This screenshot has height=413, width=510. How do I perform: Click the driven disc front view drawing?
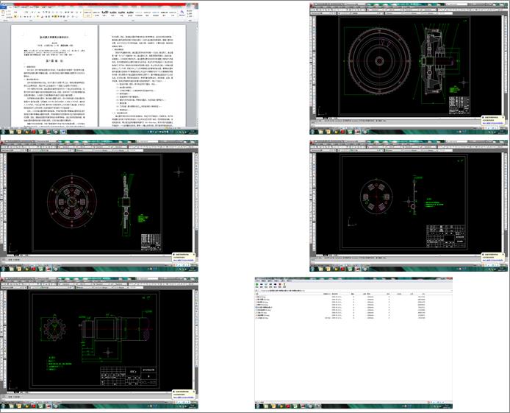(x=71, y=201)
